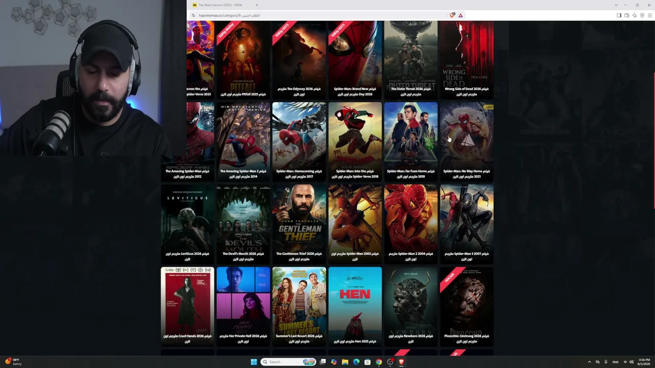Image resolution: width=655 pixels, height=368 pixels.
Task: Click the Brave browser taskbar icon
Action: (x=401, y=362)
